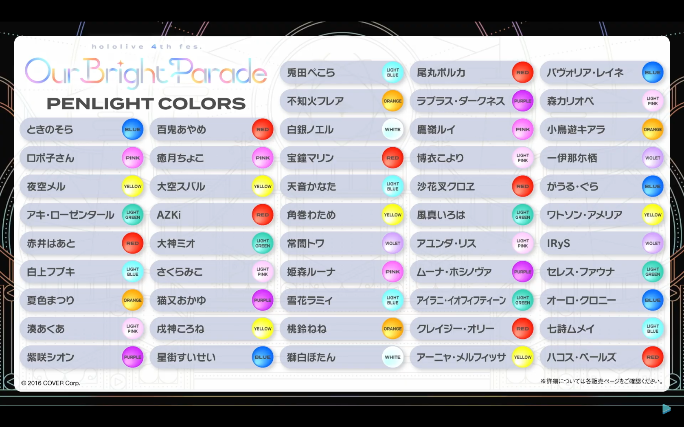Click the RED swatch for クレイジー・オリー
The width and height of the screenshot is (684, 427).
[x=523, y=329]
